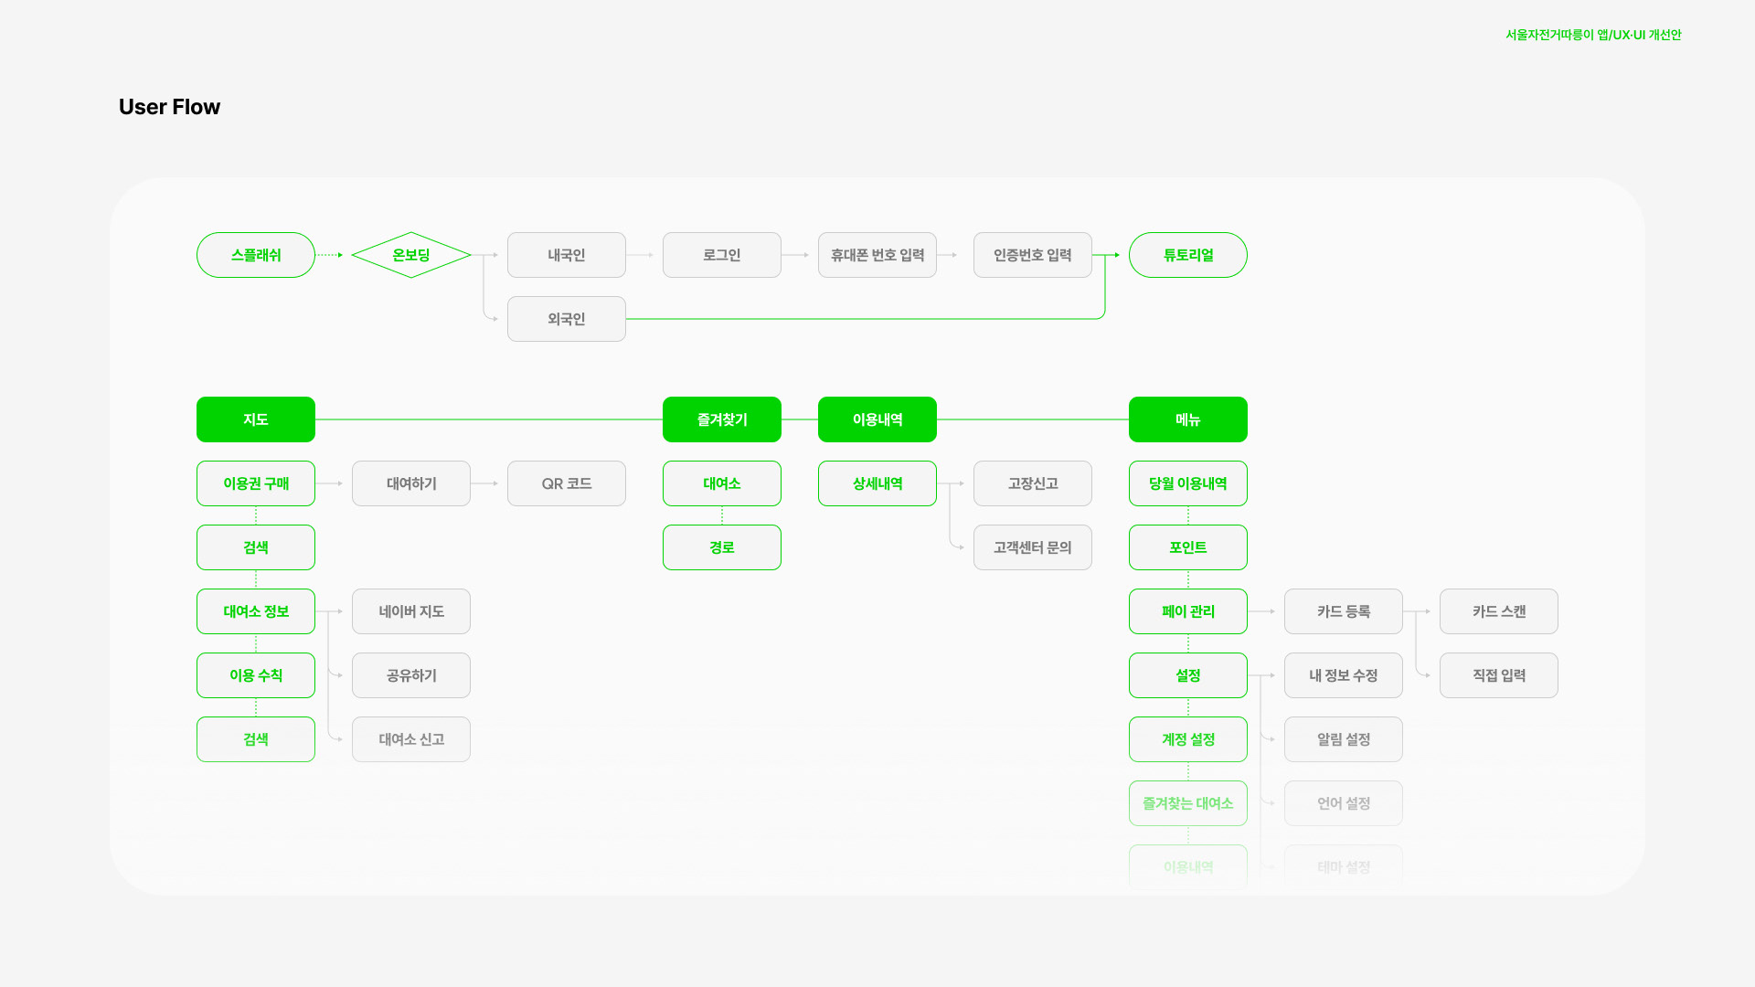Select the green 메뉴 header block
The height and width of the screenshot is (987, 1755).
click(1188, 419)
